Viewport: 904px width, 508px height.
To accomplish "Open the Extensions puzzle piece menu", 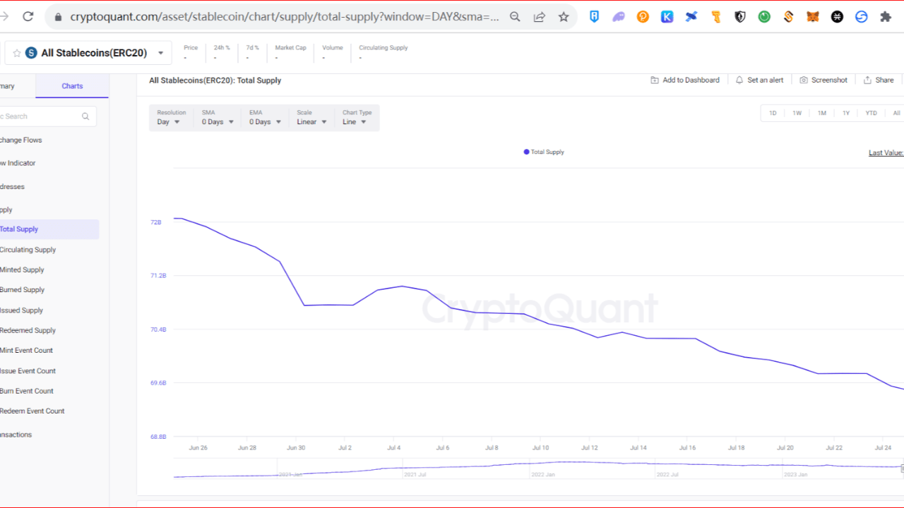I will 886,16.
